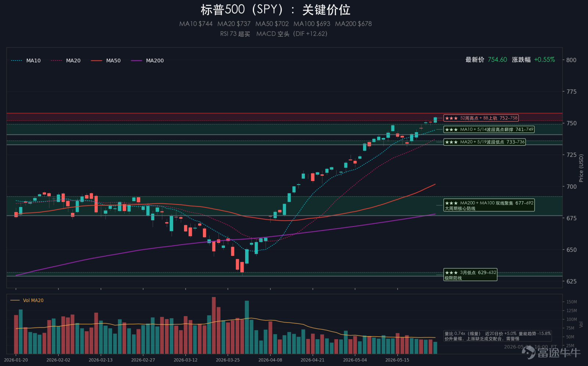This screenshot has width=588, height=366.
Task: Select the change percent +0.55%
Action: [x=544, y=59]
